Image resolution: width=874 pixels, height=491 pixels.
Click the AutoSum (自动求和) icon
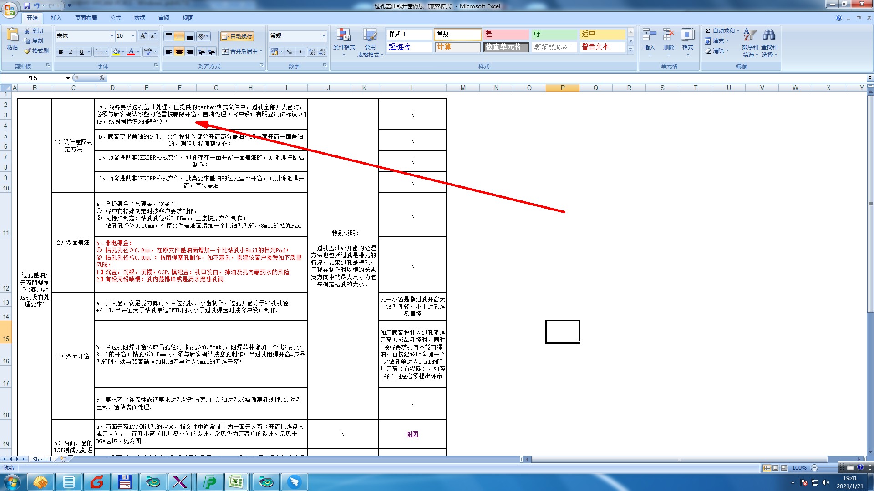coord(708,31)
